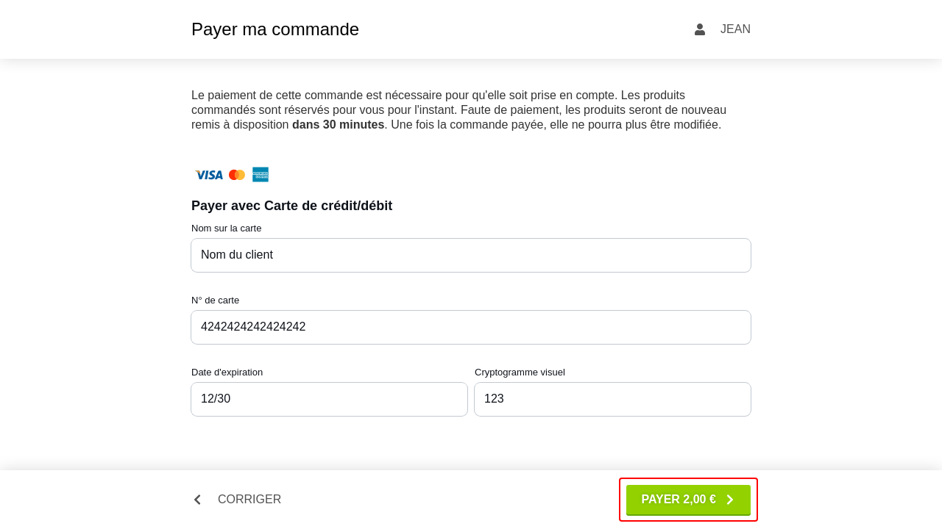Click the Visa card logo
Screen dimensions: 942x529
209,175
